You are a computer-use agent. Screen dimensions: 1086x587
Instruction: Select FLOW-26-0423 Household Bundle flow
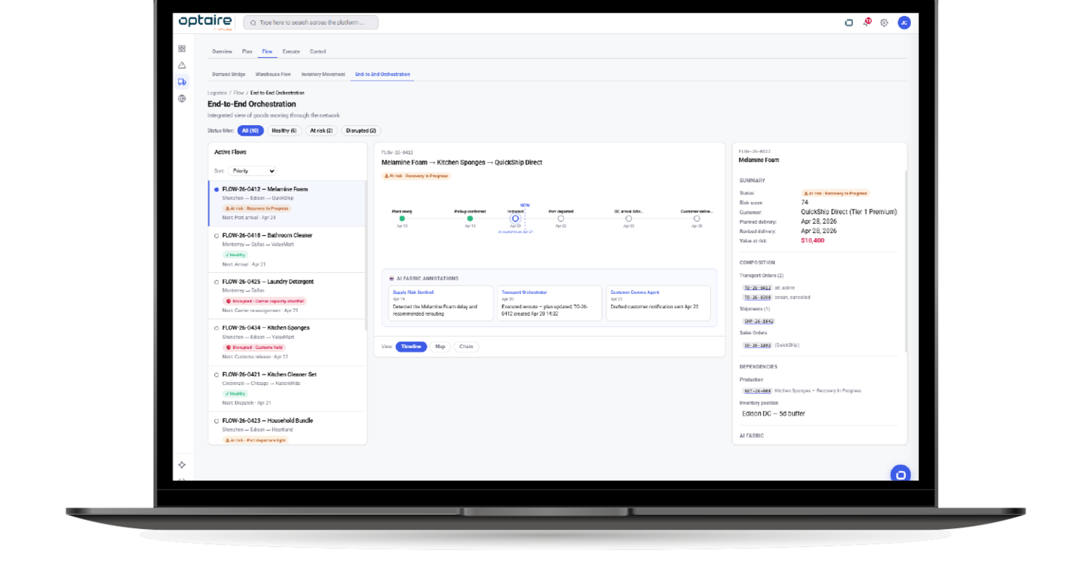point(287,428)
